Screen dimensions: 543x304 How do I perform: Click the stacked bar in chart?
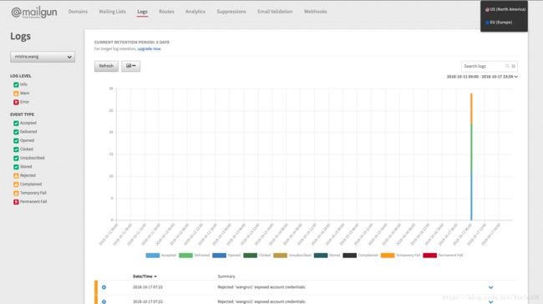pos(471,156)
